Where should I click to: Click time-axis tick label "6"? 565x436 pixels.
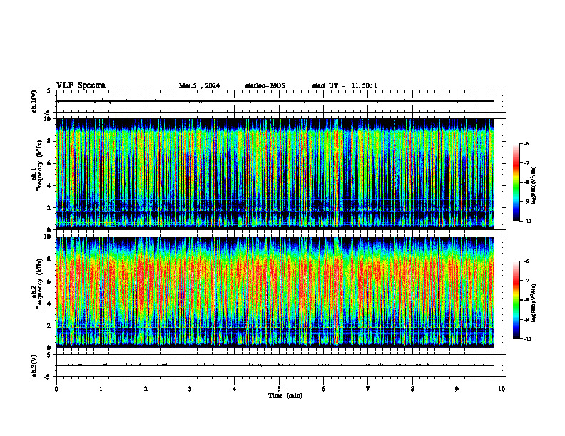324,389
